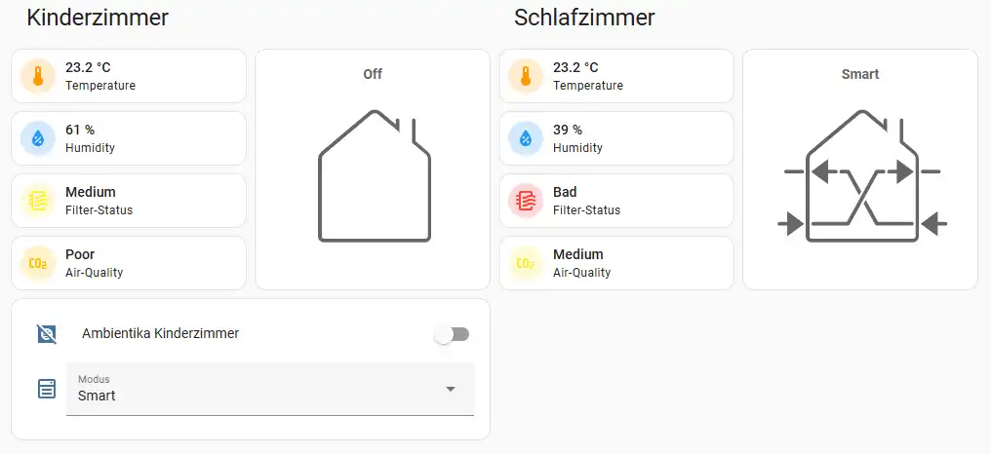Click Kinderzimmer yellow filter status icon
Viewport: 991px width, 454px height.
click(x=38, y=201)
